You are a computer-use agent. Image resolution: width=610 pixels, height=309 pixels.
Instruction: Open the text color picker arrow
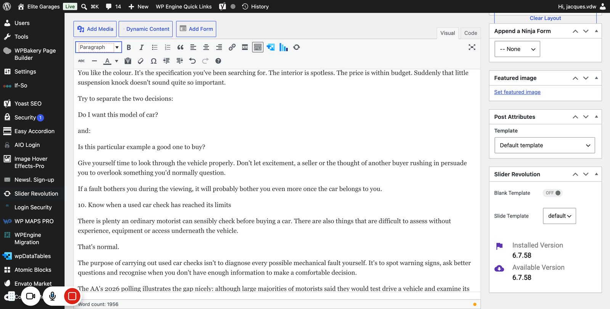click(x=117, y=61)
